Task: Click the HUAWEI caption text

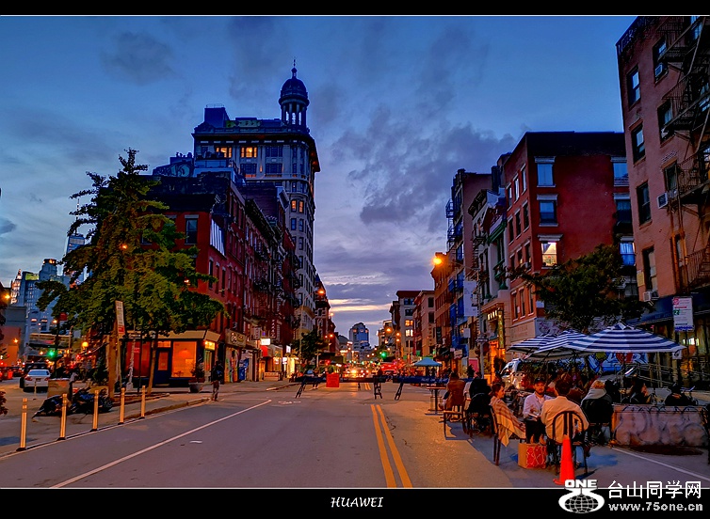Action: [x=356, y=502]
